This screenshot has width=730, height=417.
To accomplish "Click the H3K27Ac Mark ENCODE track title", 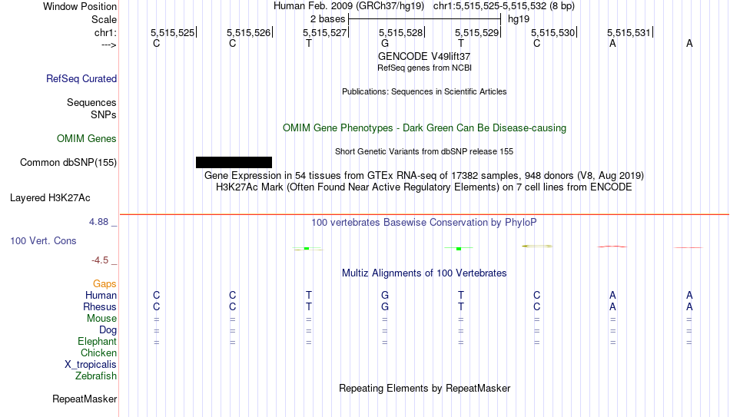I will 424,187.
